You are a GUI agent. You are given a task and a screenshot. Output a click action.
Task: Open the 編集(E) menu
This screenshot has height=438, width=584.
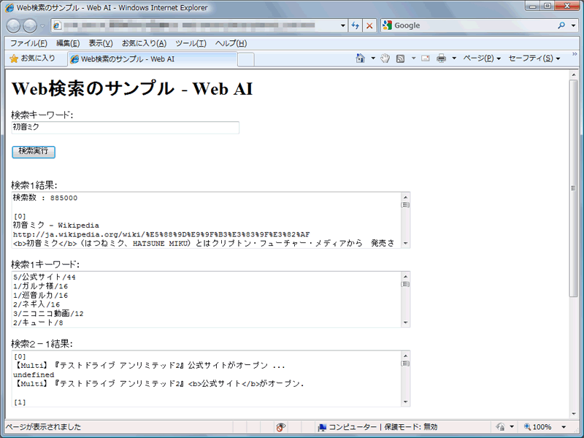[68, 43]
